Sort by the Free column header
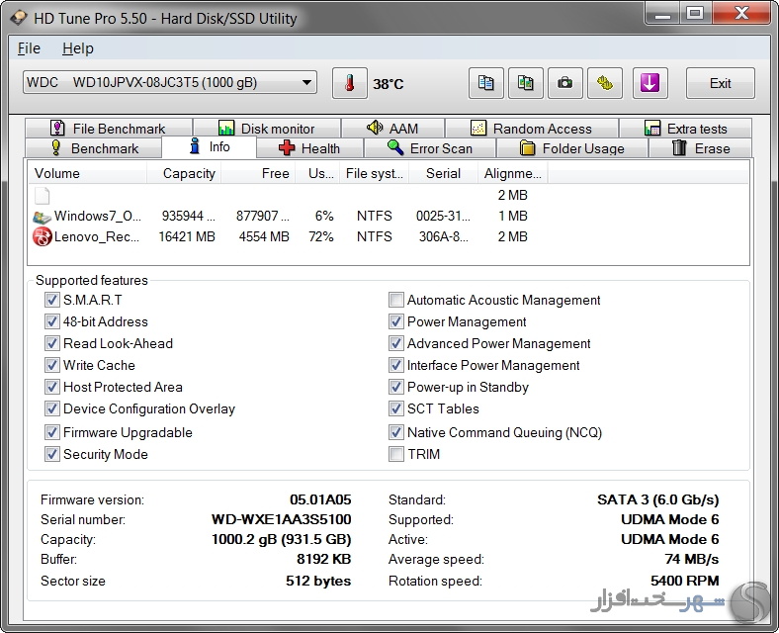The image size is (779, 633). 258,173
